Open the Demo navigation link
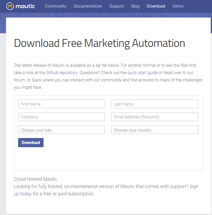 tap(178, 6)
